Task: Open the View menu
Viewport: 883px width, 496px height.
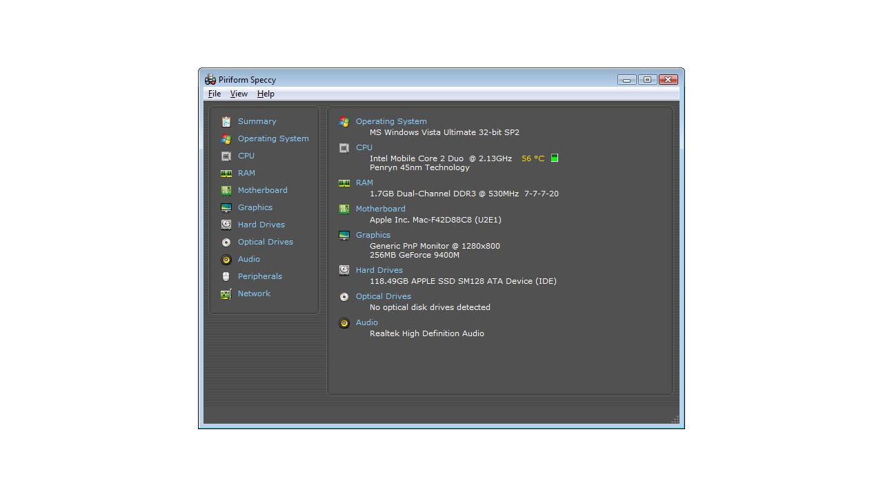Action: [239, 94]
